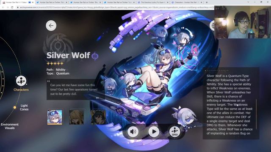This screenshot has width=271, height=152.
Task: Play Silver Wolf's voice line speaker button
Action: tap(133, 131)
